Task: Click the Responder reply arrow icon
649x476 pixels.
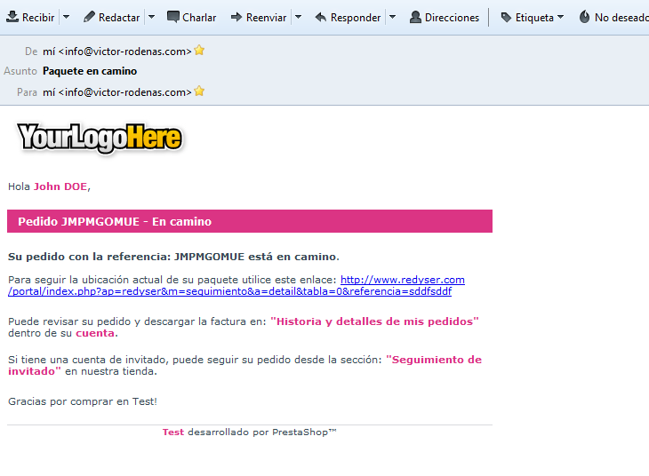Action: point(321,17)
